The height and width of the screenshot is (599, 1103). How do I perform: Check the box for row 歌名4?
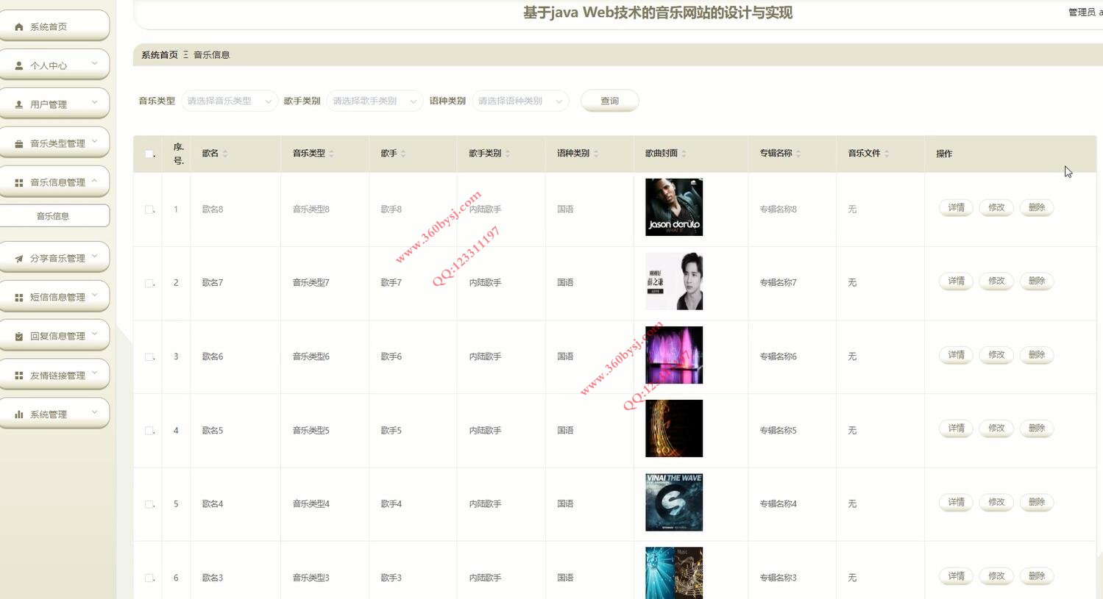tap(149, 504)
